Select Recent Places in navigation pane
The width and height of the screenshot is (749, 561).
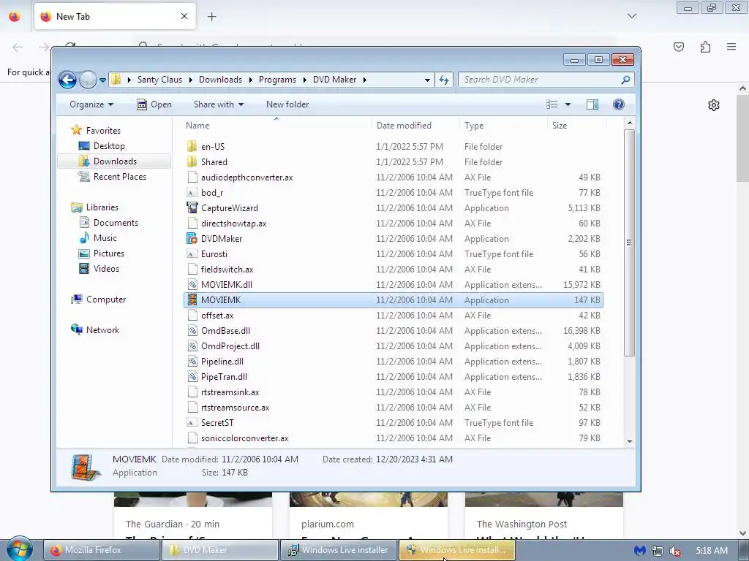click(x=119, y=177)
